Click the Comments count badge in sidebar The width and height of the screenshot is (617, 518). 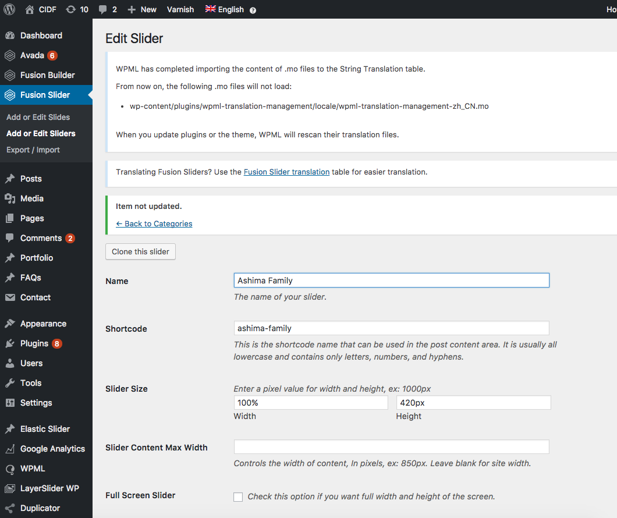(70, 239)
